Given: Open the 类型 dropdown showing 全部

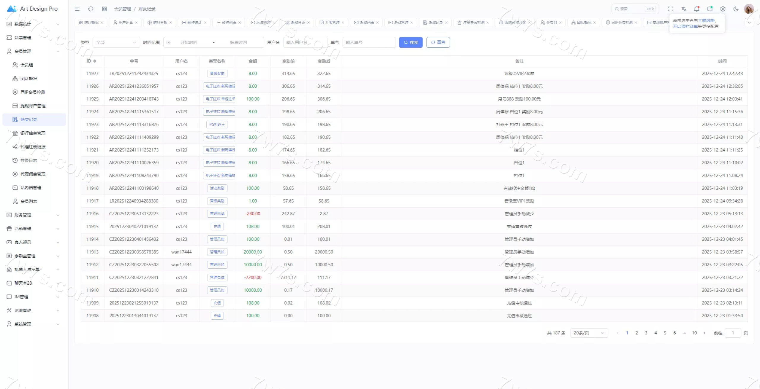Looking at the screenshot, I should (x=116, y=42).
